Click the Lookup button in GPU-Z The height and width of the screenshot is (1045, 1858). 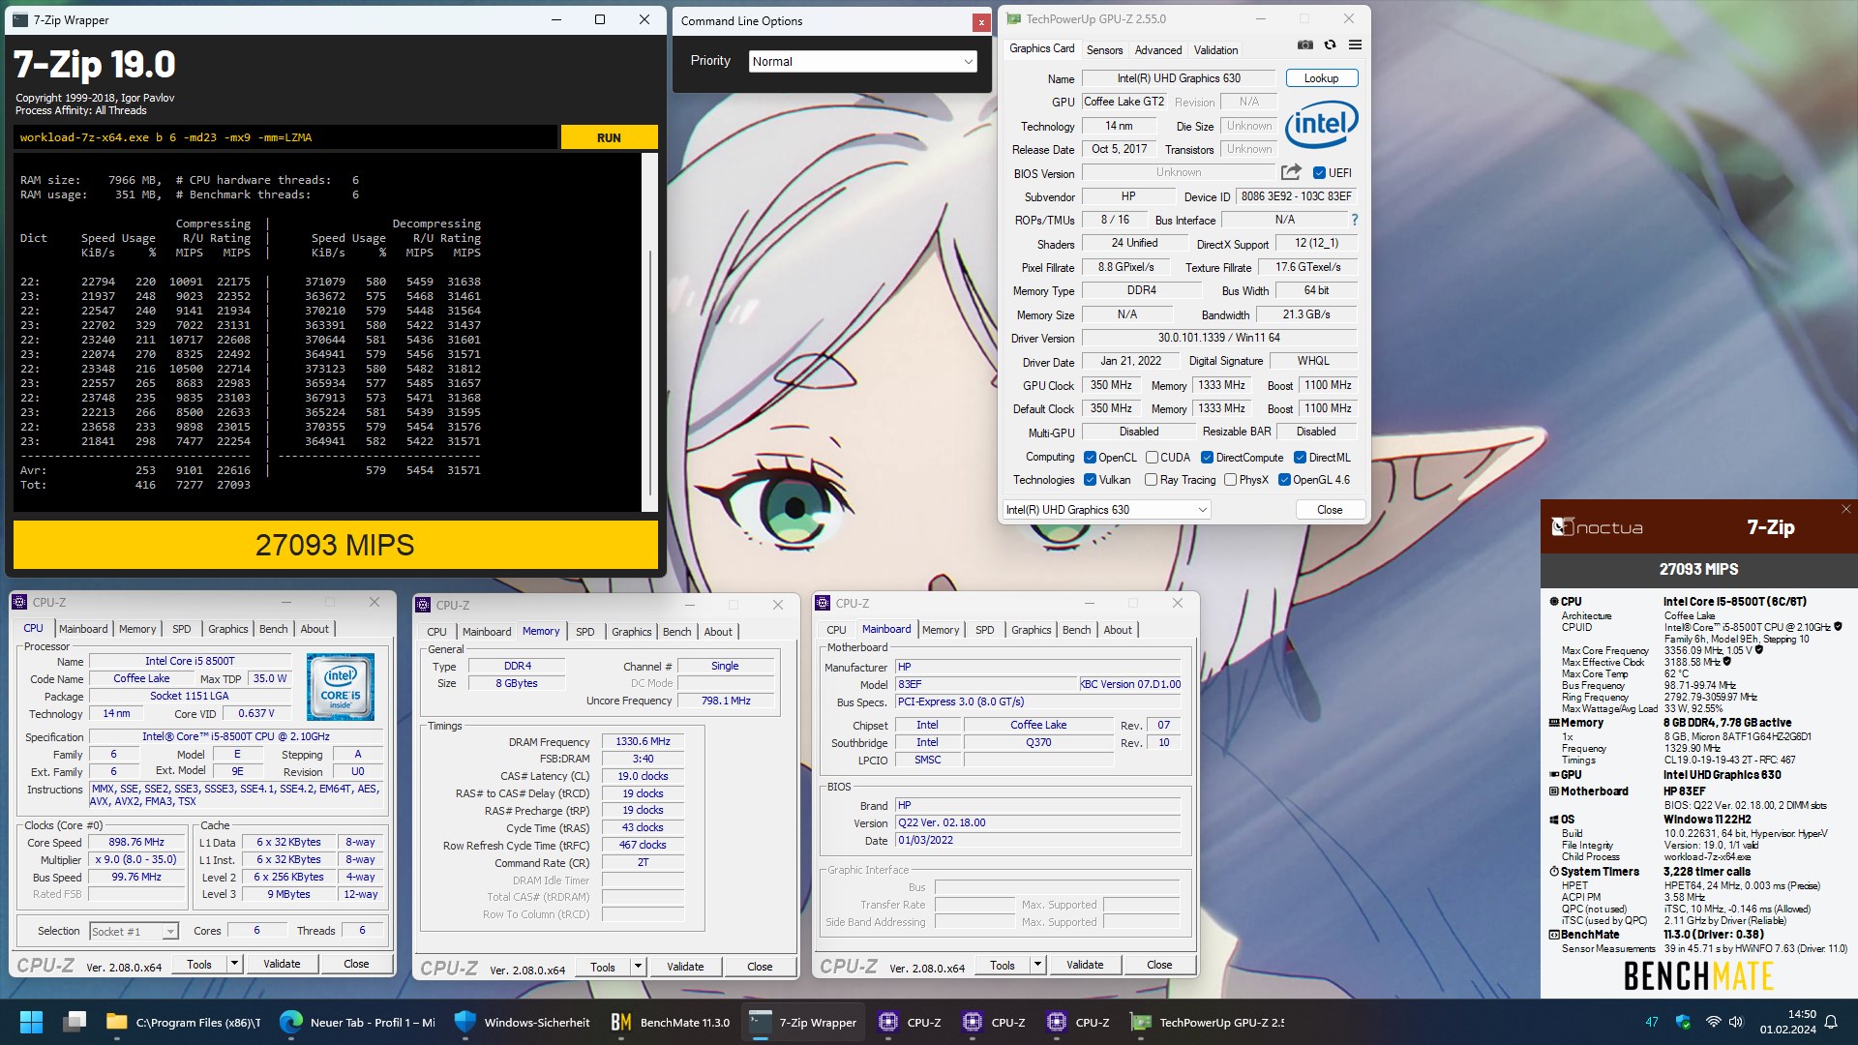[x=1321, y=78]
